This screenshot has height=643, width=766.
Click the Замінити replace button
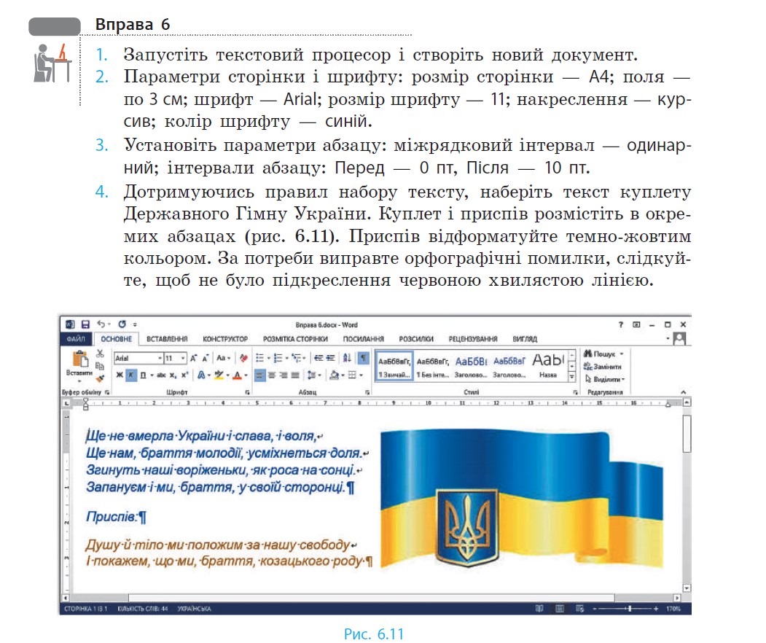(602, 367)
